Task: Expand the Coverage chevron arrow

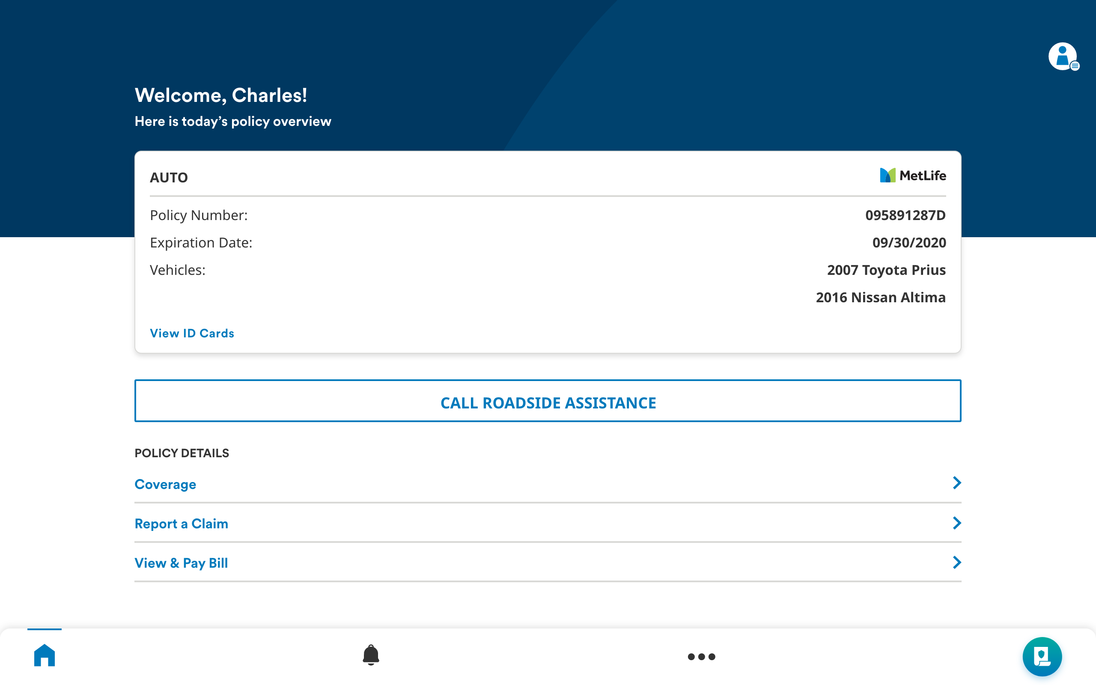Action: point(956,483)
